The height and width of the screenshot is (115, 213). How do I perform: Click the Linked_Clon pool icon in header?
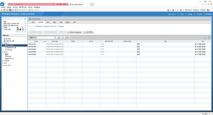pos(30,19)
